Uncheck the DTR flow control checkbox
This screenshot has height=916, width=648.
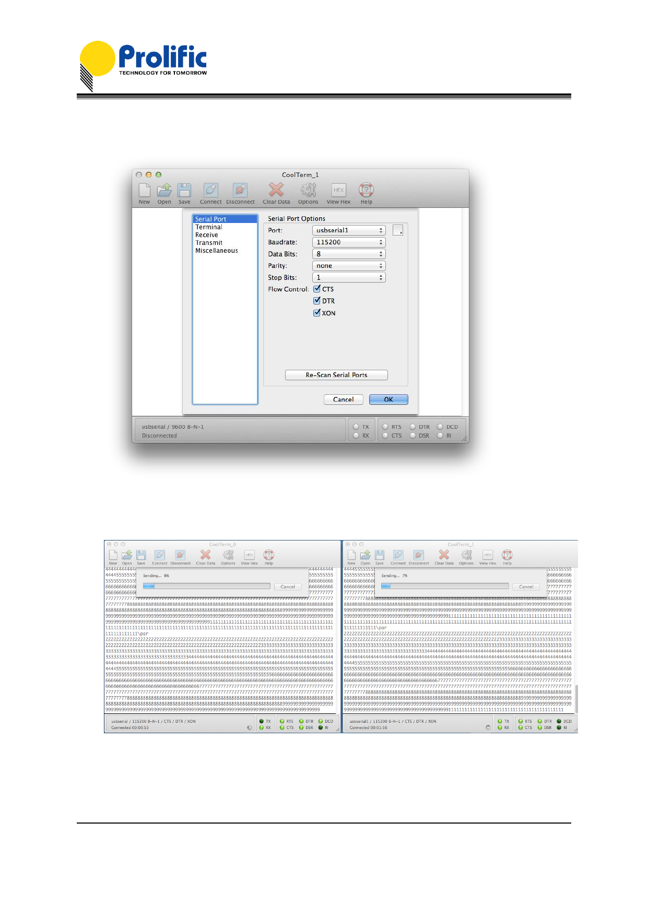click(317, 301)
